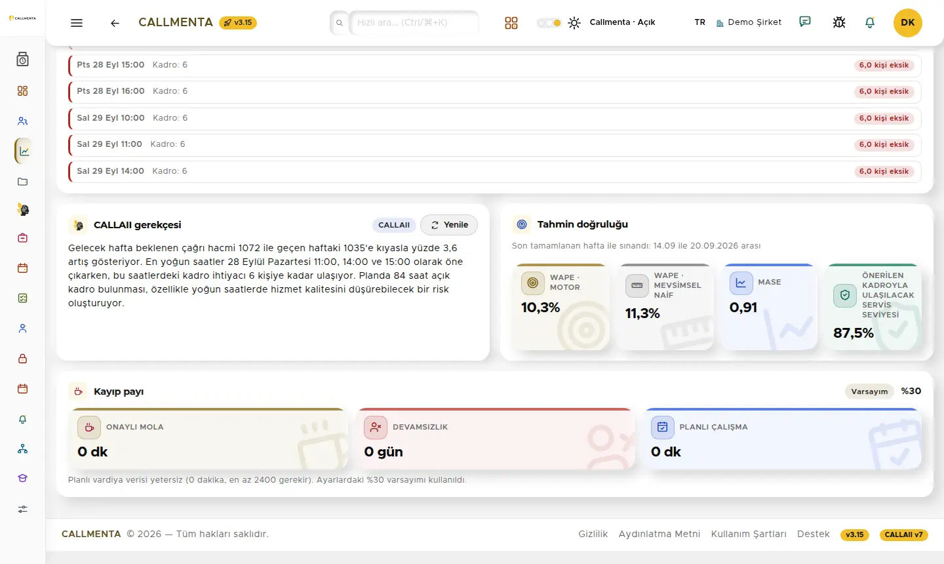Open the Gizlilik footer link
The width and height of the screenshot is (944, 564).
tap(593, 534)
